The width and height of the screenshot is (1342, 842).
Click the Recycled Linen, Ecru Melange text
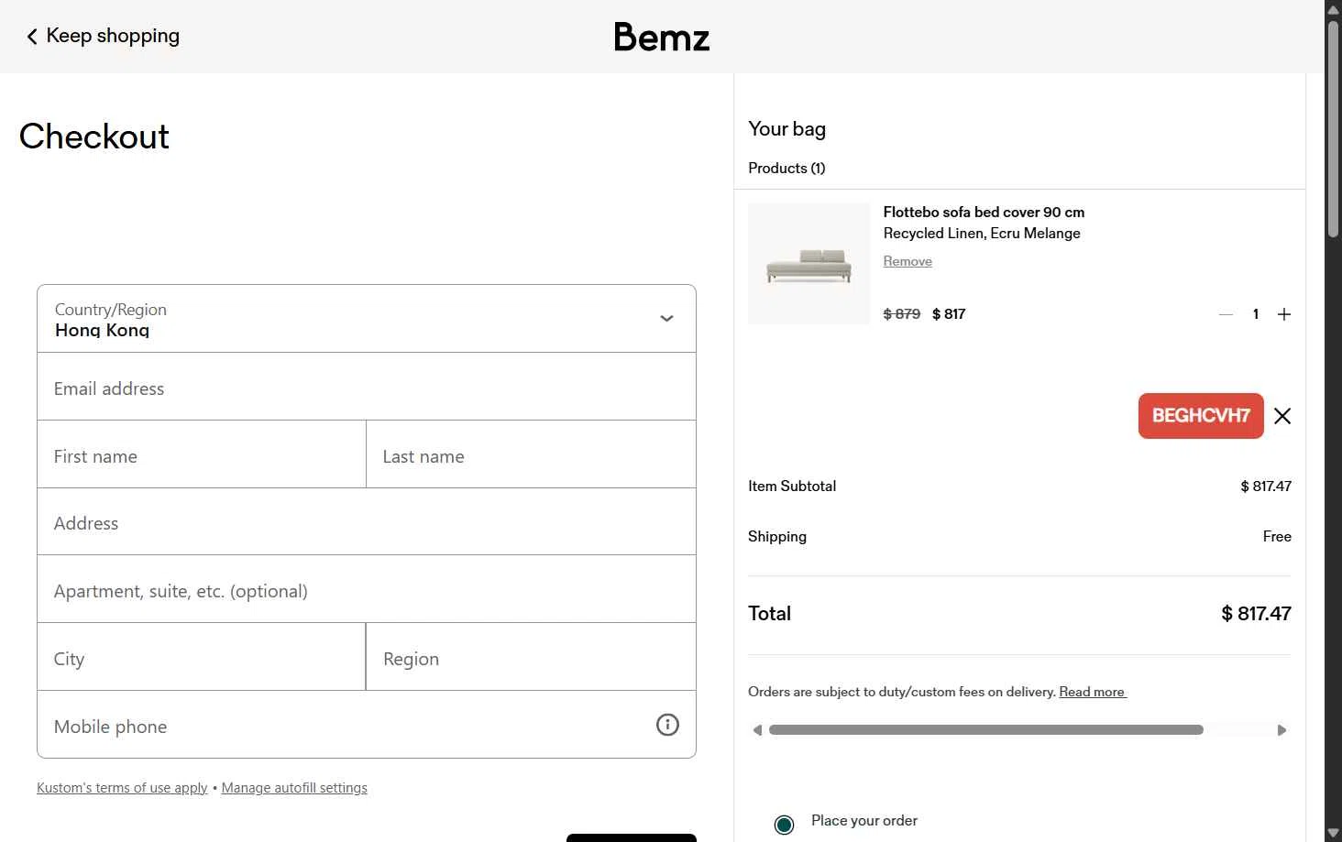[x=982, y=234]
